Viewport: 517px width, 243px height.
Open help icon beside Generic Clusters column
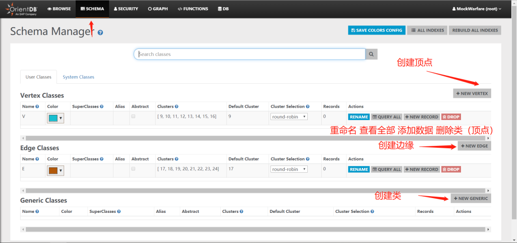pos(242,211)
